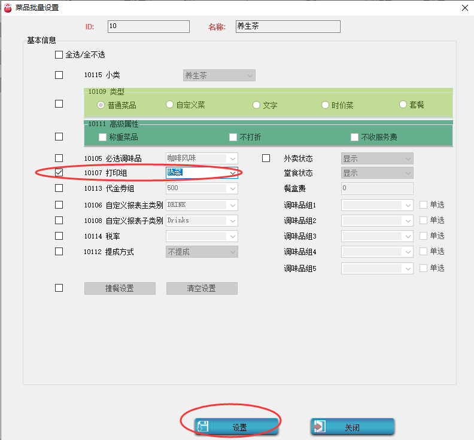474x440 pixels.
Task: Toggle the 全选/全不选 checkbox
Action: 59,55
